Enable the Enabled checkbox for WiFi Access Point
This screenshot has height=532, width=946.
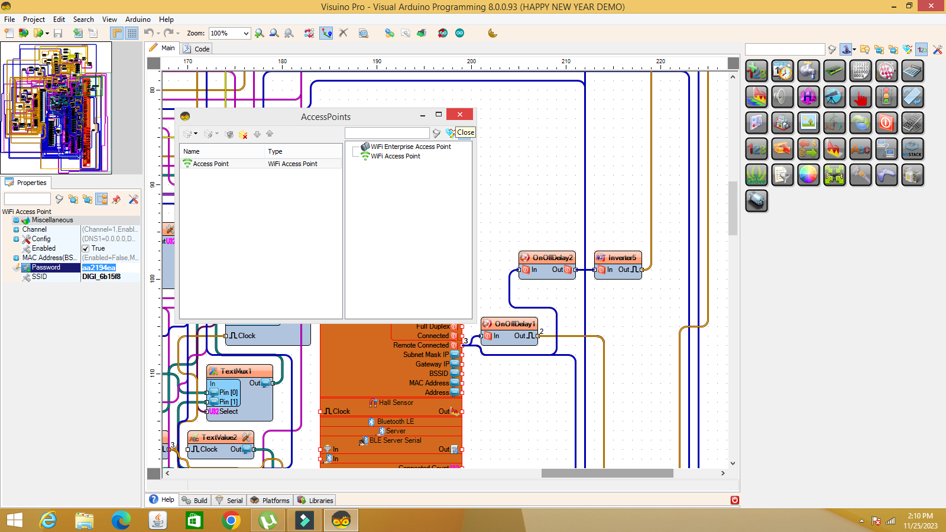point(86,248)
